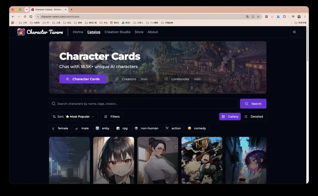This screenshot has height=196, width=318.
Task: Open the dark hallway character card
Action: point(69,160)
